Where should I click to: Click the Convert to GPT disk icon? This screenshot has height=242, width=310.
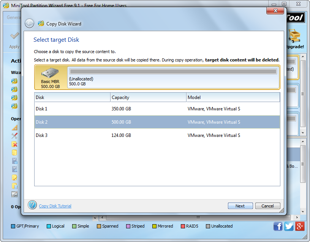pyautogui.click(x=14, y=195)
